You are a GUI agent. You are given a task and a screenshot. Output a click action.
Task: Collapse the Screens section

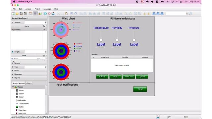[13, 22]
